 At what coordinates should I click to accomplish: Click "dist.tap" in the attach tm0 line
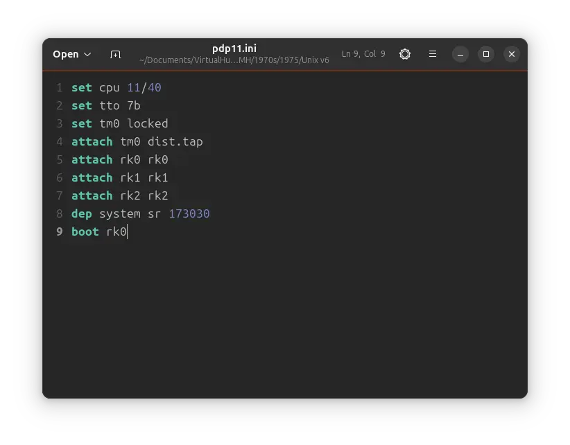[175, 141]
